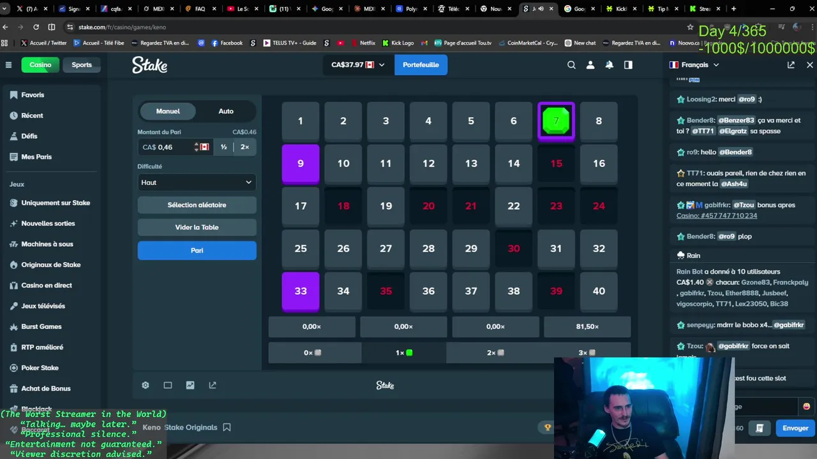Toggle keno number 33 selection

[x=301, y=291]
